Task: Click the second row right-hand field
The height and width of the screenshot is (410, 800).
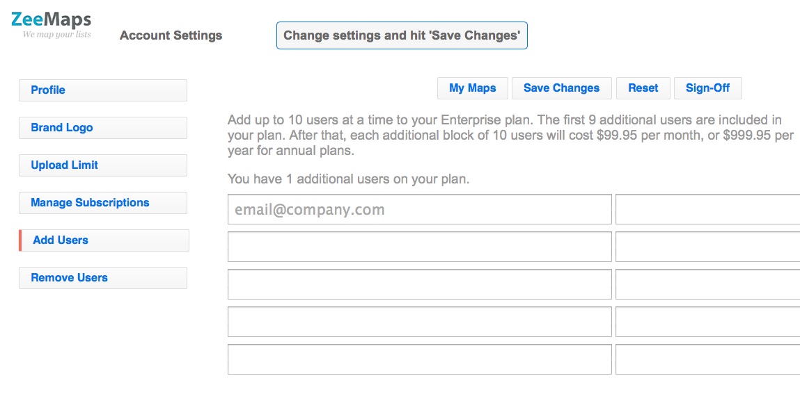Action: point(707,247)
